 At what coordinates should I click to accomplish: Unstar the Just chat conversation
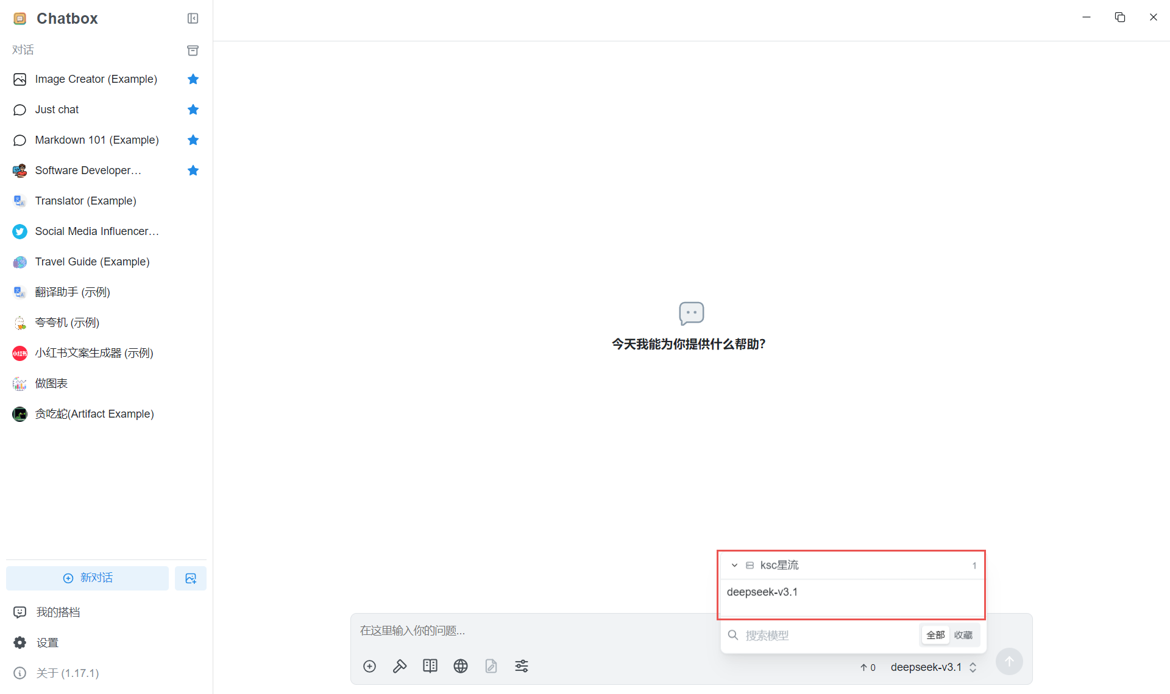pos(193,110)
